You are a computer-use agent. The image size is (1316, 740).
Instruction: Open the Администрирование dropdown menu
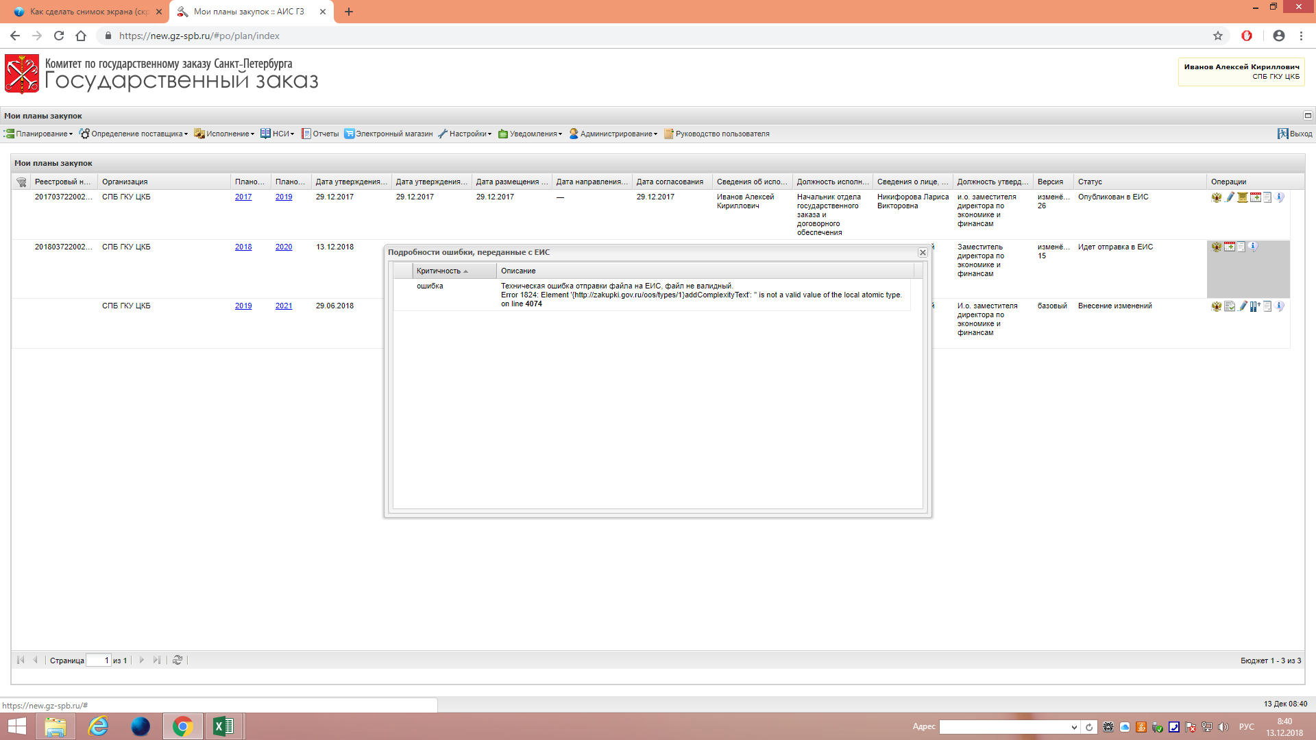coord(613,134)
